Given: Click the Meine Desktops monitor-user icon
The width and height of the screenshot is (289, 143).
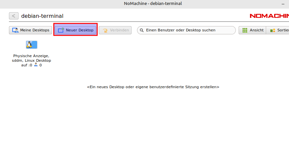Looking at the screenshot, I should (x=15, y=30).
